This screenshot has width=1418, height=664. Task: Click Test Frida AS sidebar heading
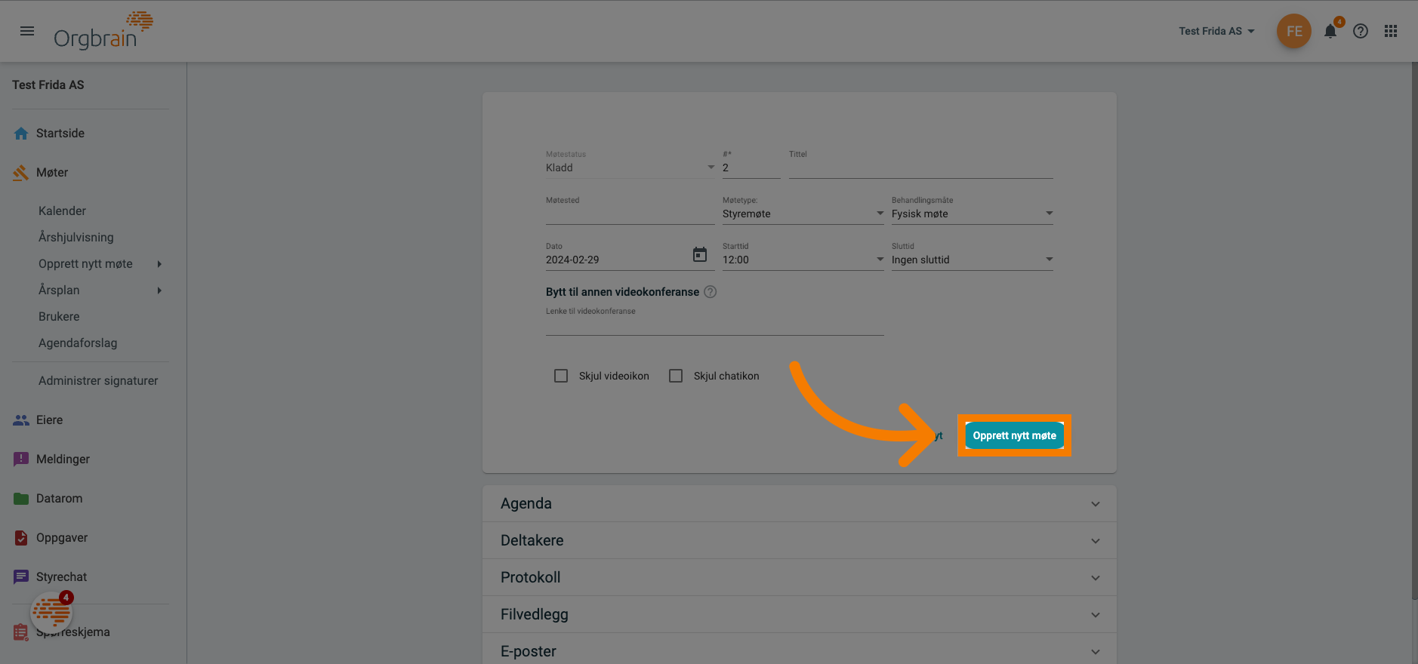[48, 85]
